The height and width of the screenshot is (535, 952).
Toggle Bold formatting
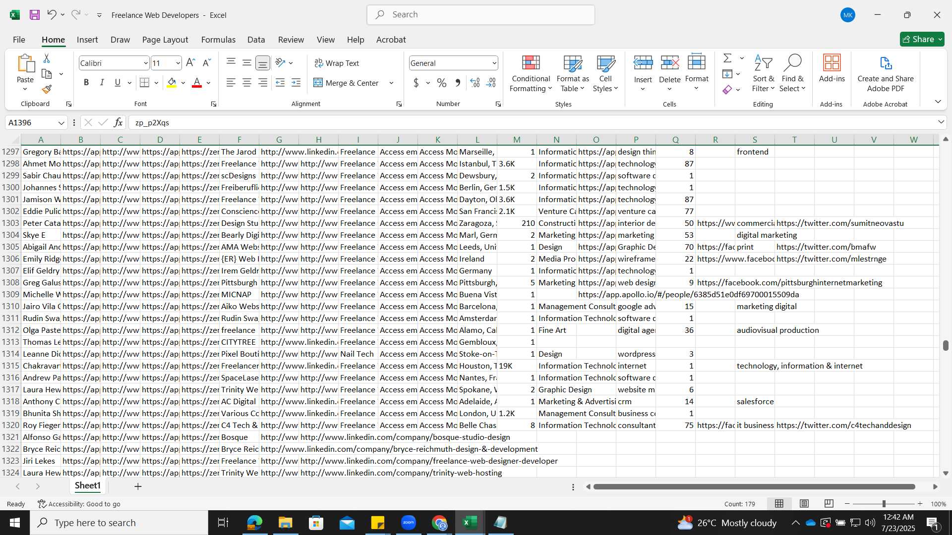pos(86,83)
